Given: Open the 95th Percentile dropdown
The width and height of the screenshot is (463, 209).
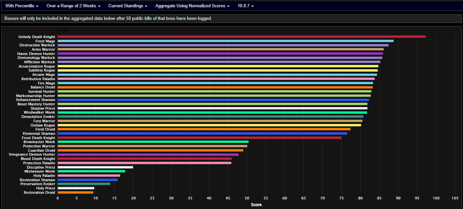Looking at the screenshot, I should click(x=22, y=6).
